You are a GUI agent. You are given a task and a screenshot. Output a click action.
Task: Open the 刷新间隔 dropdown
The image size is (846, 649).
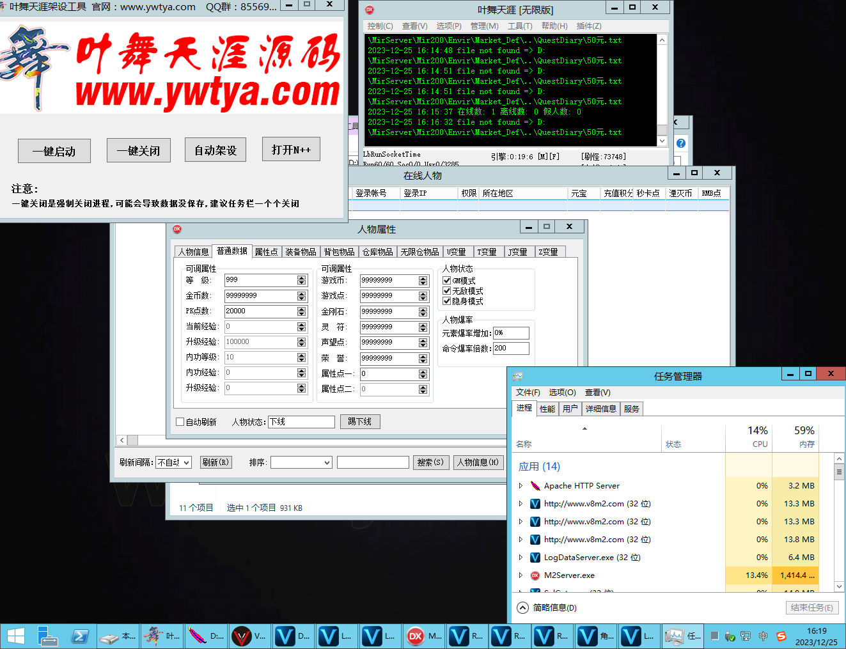pos(173,462)
